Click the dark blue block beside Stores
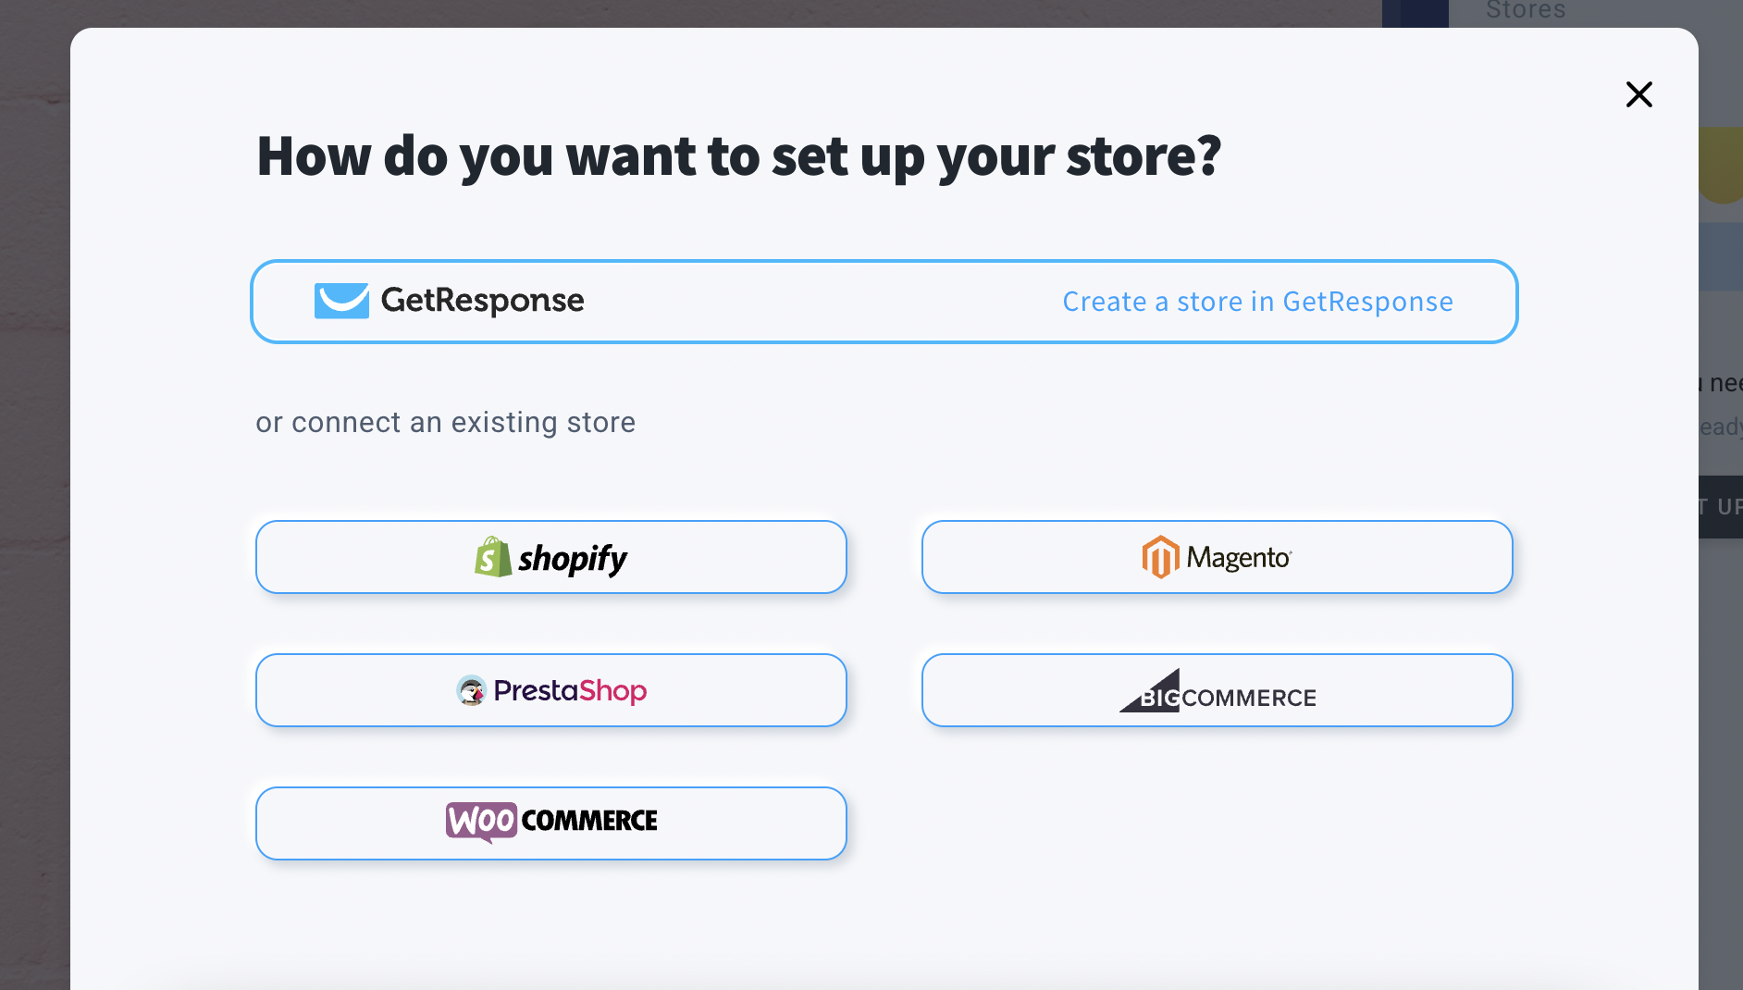 point(1415,13)
